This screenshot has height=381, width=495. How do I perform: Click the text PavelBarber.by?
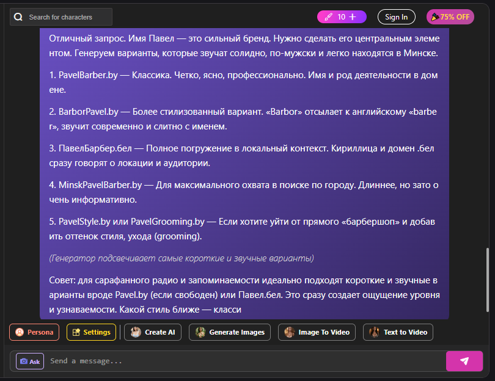point(88,75)
